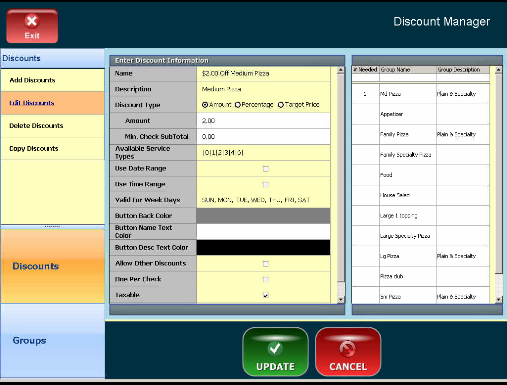Enable the Use Time Range checkbox
507x385 pixels.
[266, 184]
